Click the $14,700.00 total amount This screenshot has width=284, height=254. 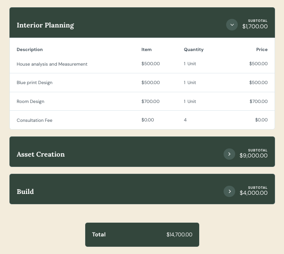coord(179,235)
